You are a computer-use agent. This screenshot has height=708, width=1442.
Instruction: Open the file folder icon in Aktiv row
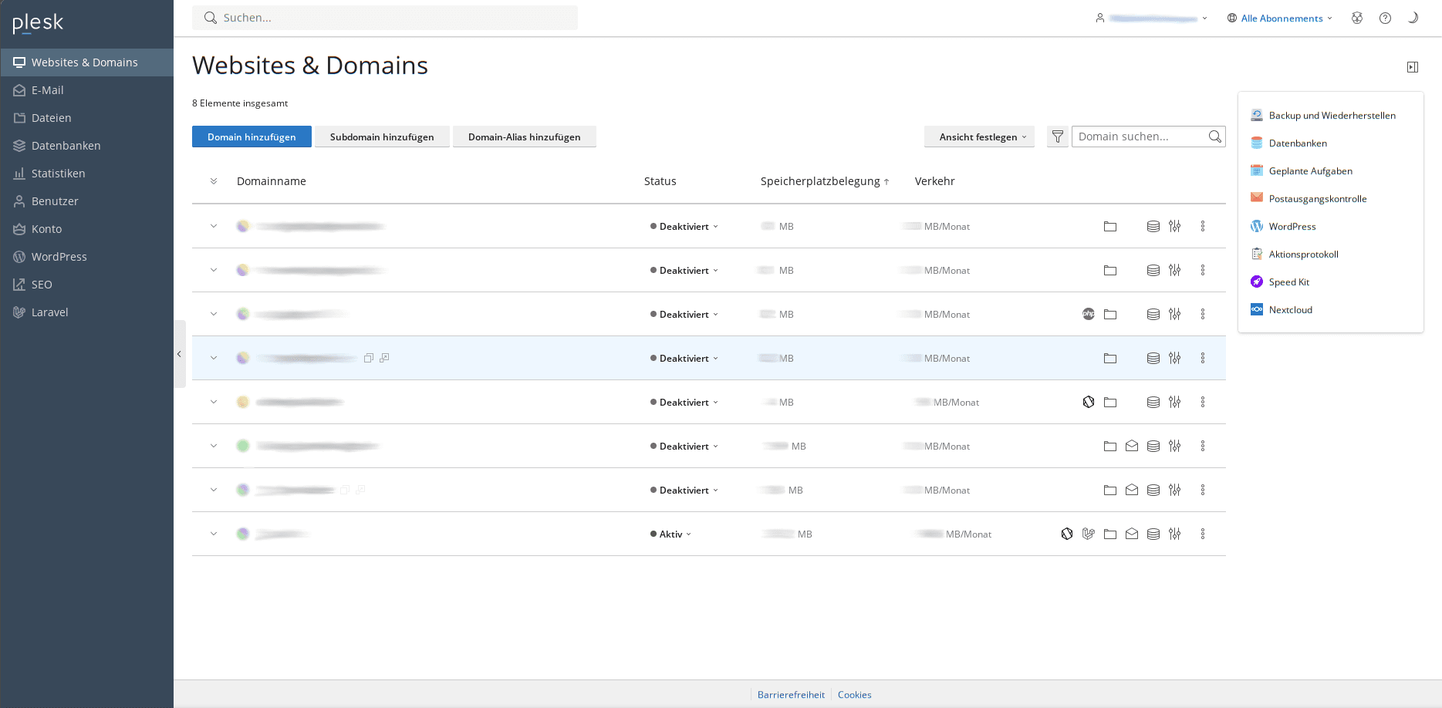1110,534
